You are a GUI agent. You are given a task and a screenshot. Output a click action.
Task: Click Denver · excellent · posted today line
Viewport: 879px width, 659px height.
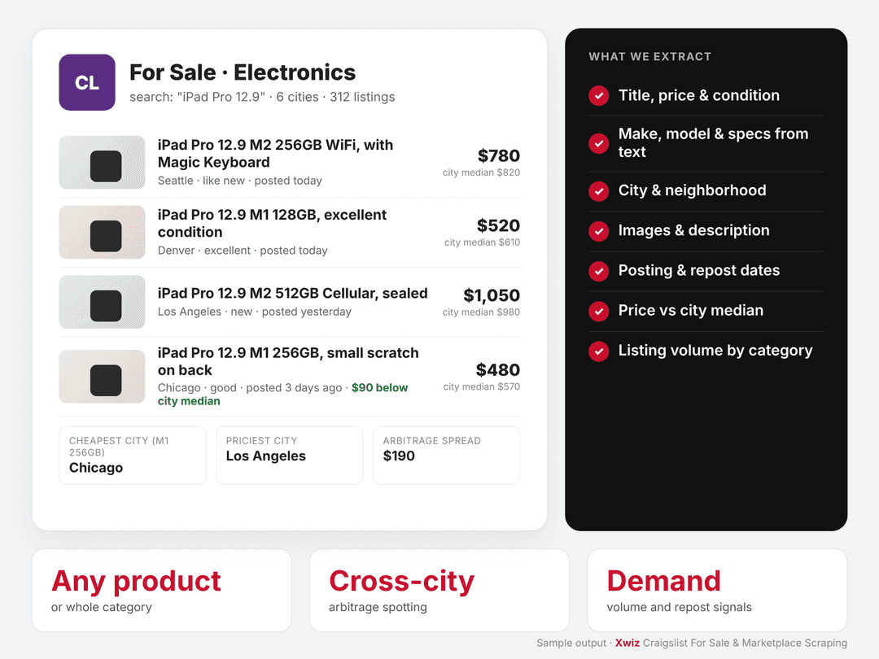(243, 251)
